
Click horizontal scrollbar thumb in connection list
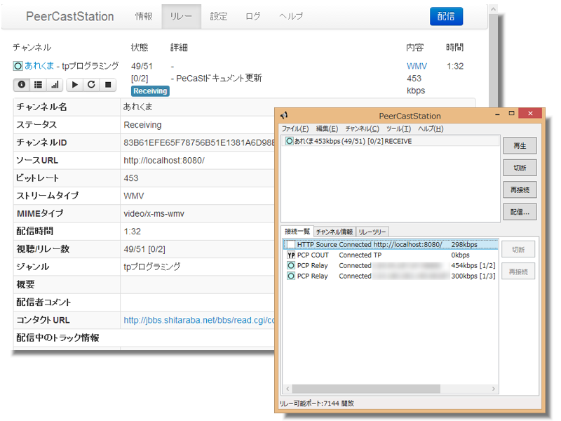(x=366, y=389)
